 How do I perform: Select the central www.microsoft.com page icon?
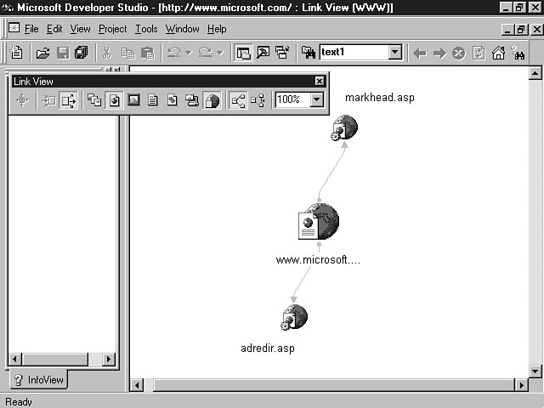click(319, 223)
